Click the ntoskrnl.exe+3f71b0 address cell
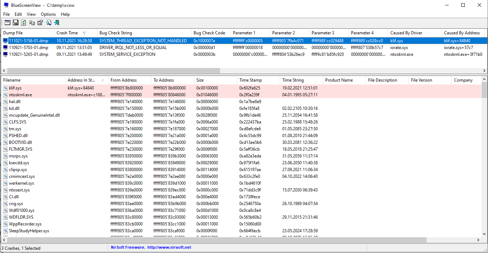488x253 pixels. tap(463, 54)
